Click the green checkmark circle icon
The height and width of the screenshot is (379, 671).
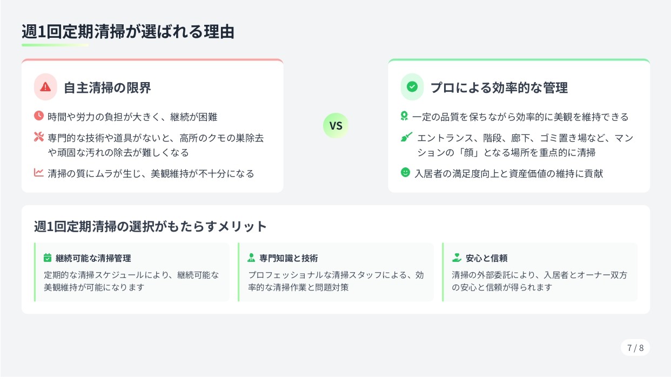[412, 87]
